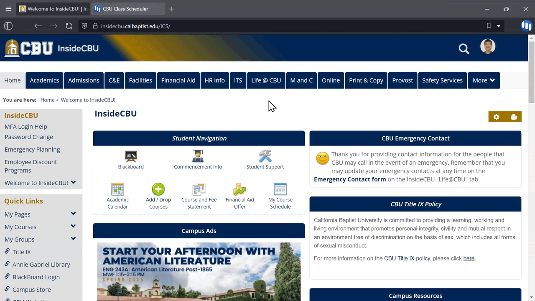
Task: Open the More navigation dropdown
Action: pos(484,80)
